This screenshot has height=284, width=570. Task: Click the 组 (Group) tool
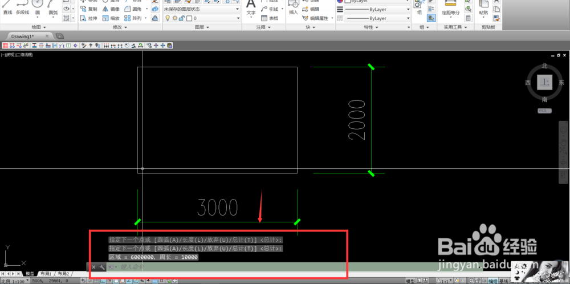pyautogui.click(x=419, y=8)
